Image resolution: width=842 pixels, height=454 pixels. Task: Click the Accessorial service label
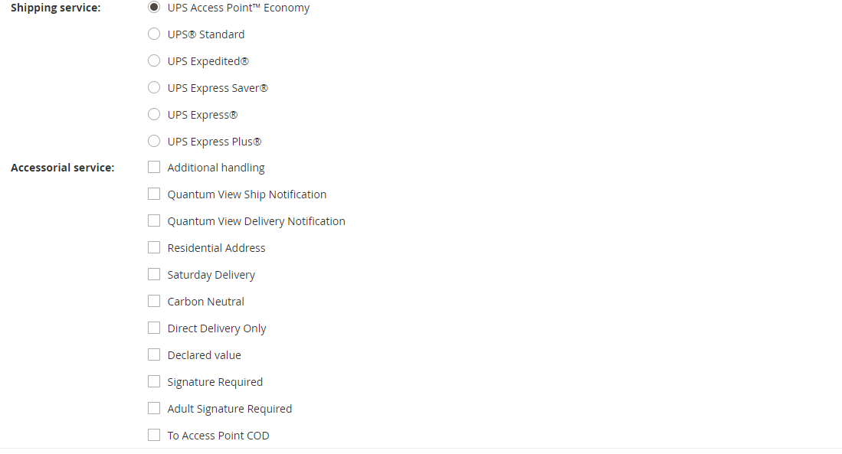[62, 167]
